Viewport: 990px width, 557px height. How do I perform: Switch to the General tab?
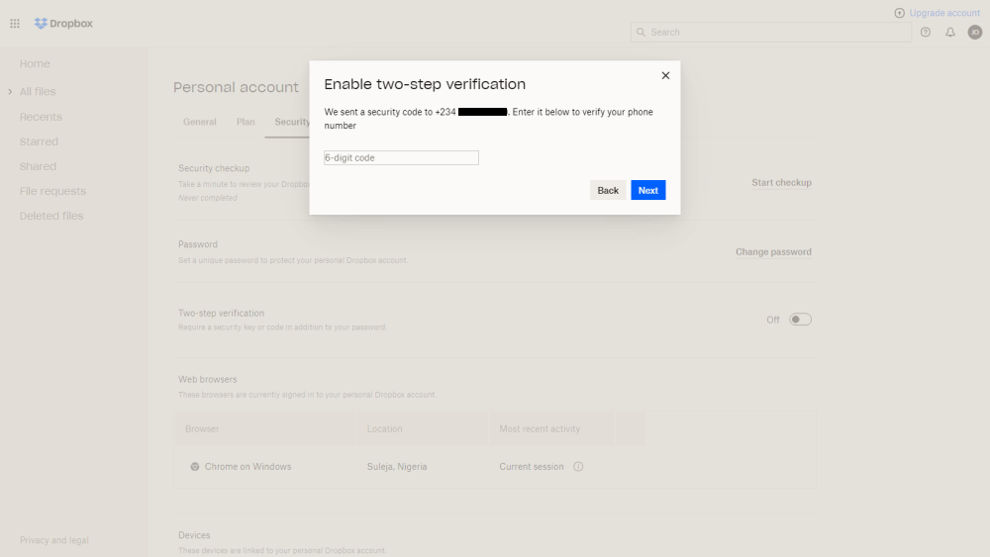(x=200, y=123)
